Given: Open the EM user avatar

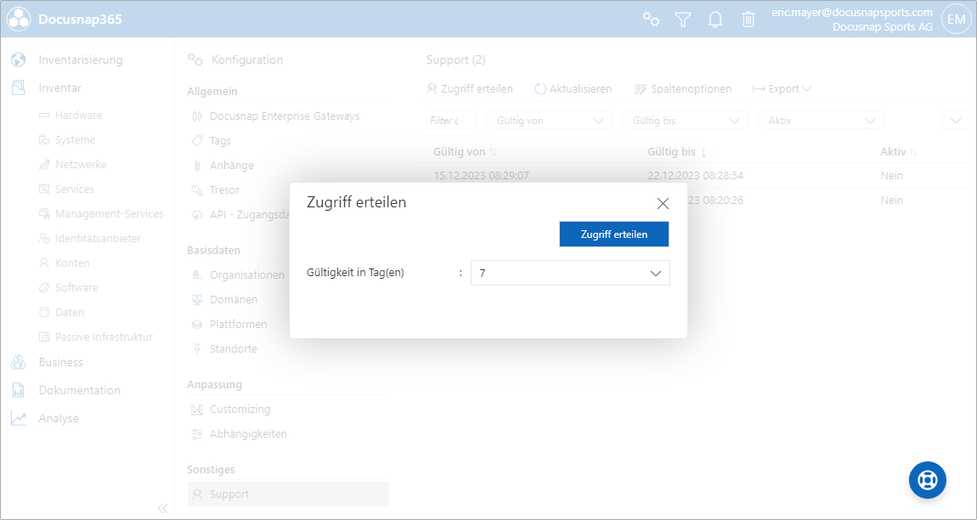Looking at the screenshot, I should tap(956, 19).
